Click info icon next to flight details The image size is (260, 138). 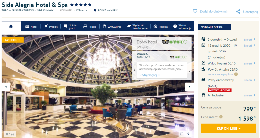point(236,74)
